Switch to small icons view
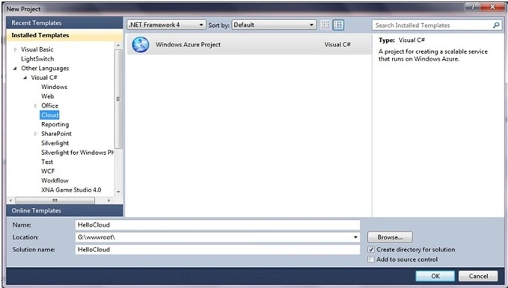The width and height of the screenshot is (508, 288). (x=325, y=25)
